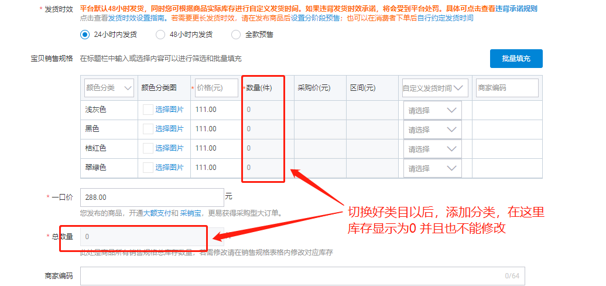Click the 价格(元) header input field
The image size is (606, 286).
[x=216, y=88]
